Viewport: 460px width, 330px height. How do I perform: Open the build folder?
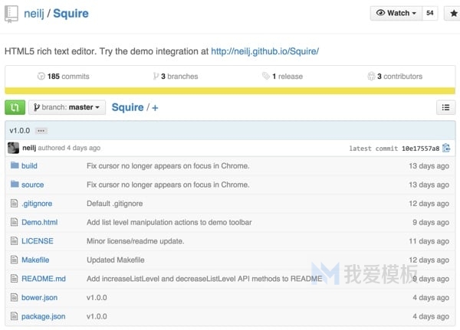click(x=29, y=166)
